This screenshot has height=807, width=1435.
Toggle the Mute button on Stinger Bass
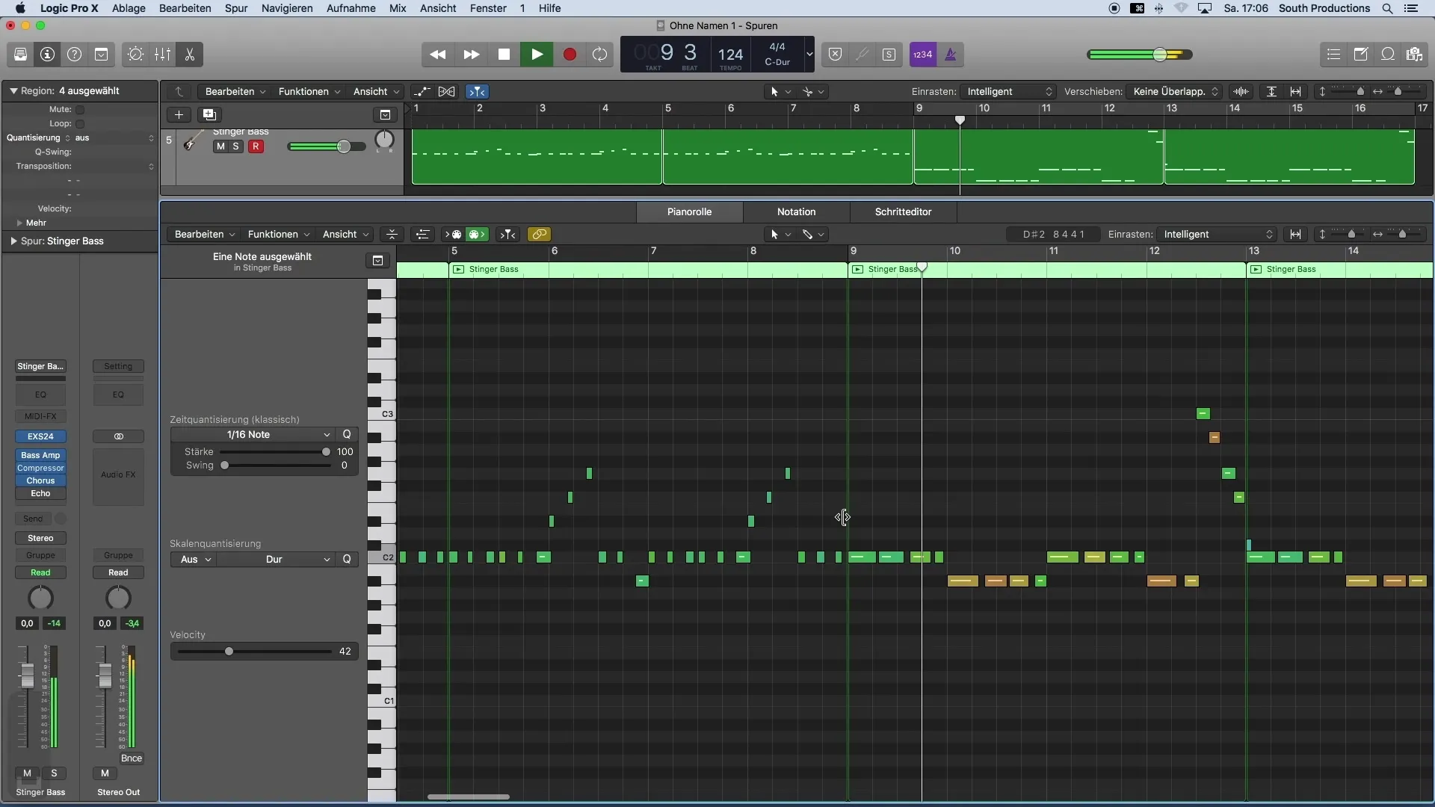(219, 146)
